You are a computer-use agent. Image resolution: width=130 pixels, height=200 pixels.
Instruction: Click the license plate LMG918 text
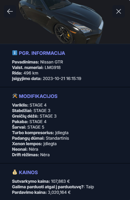[x=53, y=68]
